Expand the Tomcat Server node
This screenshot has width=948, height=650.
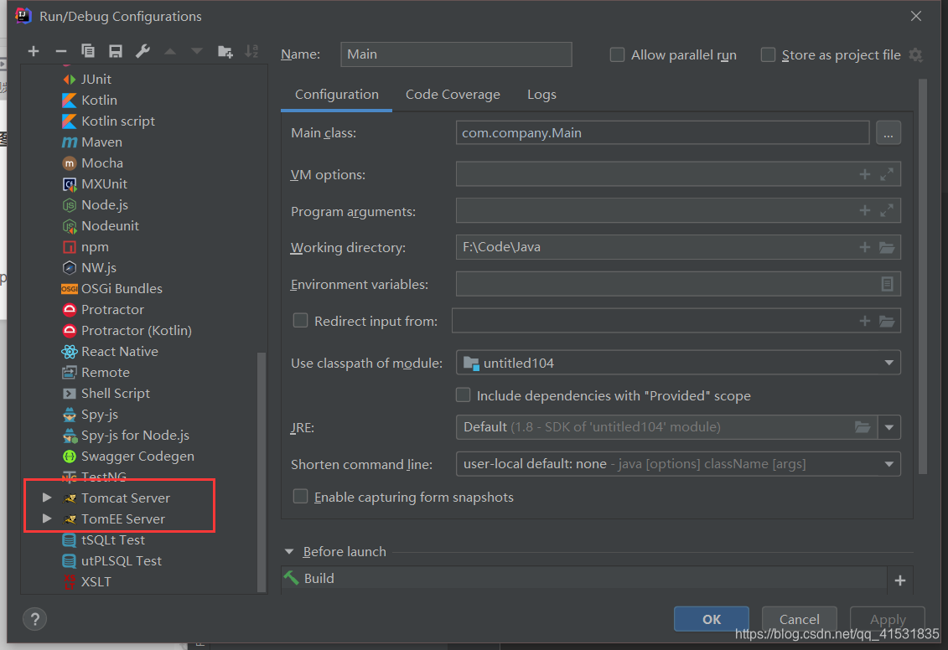(47, 498)
